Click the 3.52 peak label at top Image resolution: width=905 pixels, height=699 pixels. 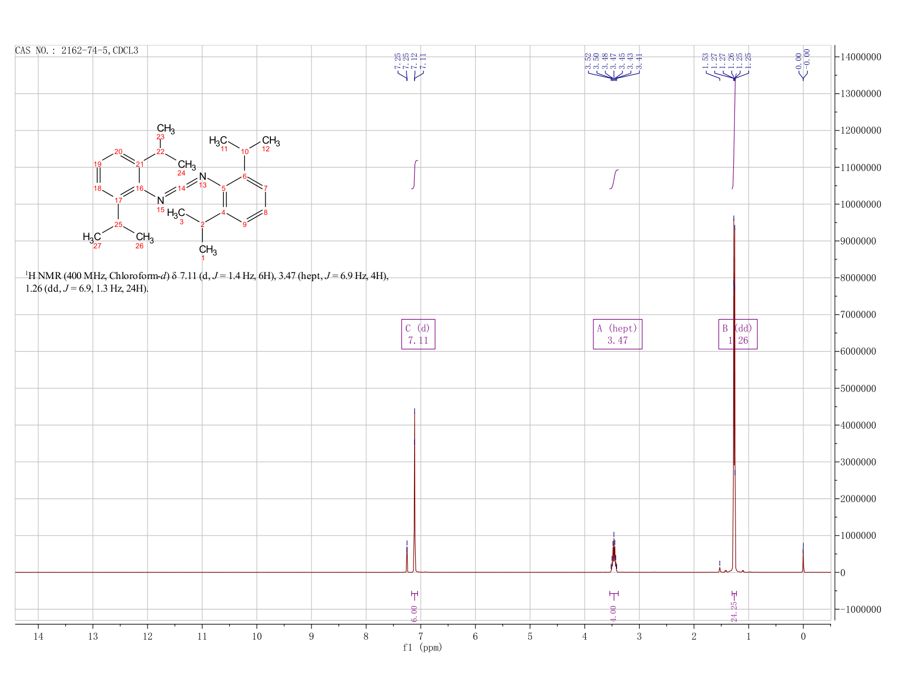click(588, 61)
